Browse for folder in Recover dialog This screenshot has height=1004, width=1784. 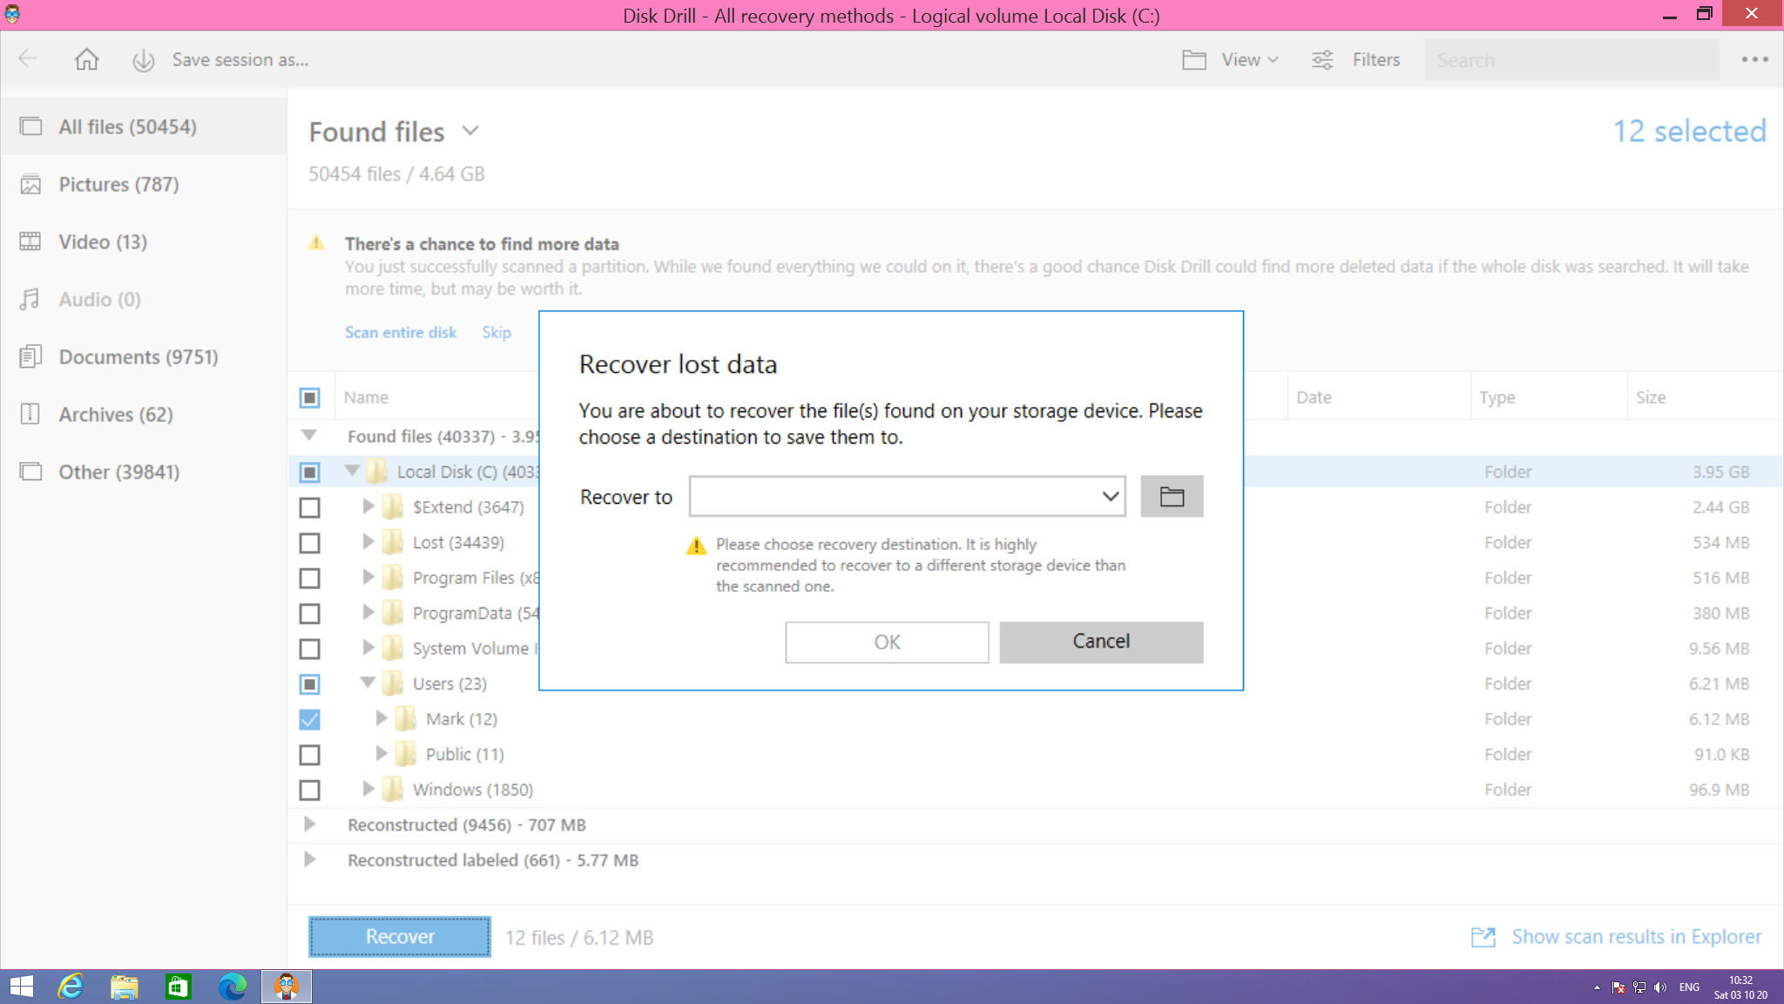(1172, 496)
